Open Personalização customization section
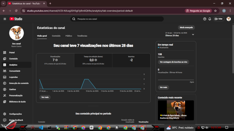 (16, 95)
